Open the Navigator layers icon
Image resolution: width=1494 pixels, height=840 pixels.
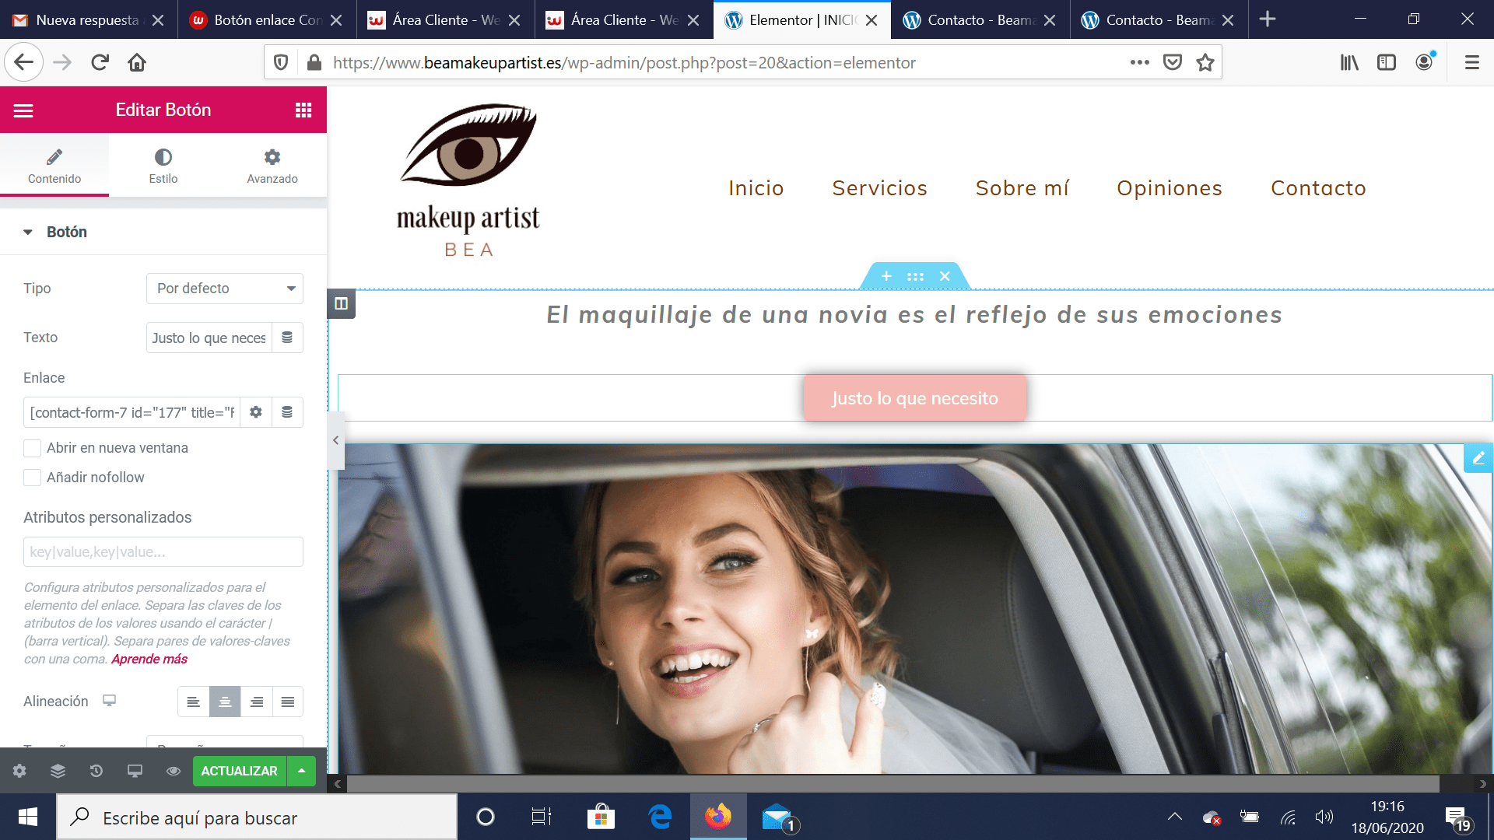pyautogui.click(x=58, y=771)
